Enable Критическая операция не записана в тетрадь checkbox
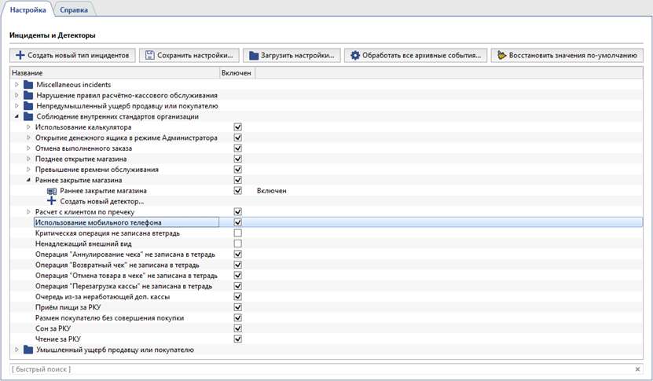The height and width of the screenshot is (381, 653). click(x=237, y=233)
